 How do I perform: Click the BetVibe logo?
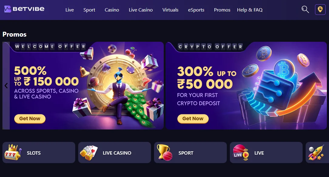coord(24,9)
